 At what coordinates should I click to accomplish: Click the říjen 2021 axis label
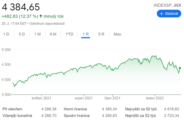pyautogui.click(x=112, y=98)
